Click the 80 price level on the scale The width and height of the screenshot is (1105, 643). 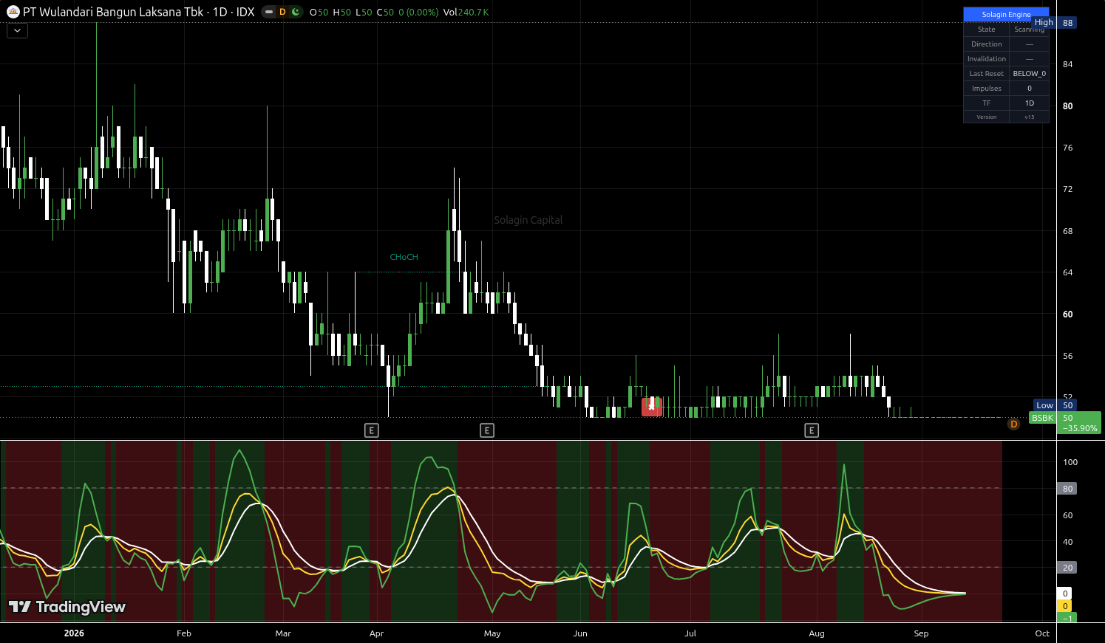click(1067, 106)
